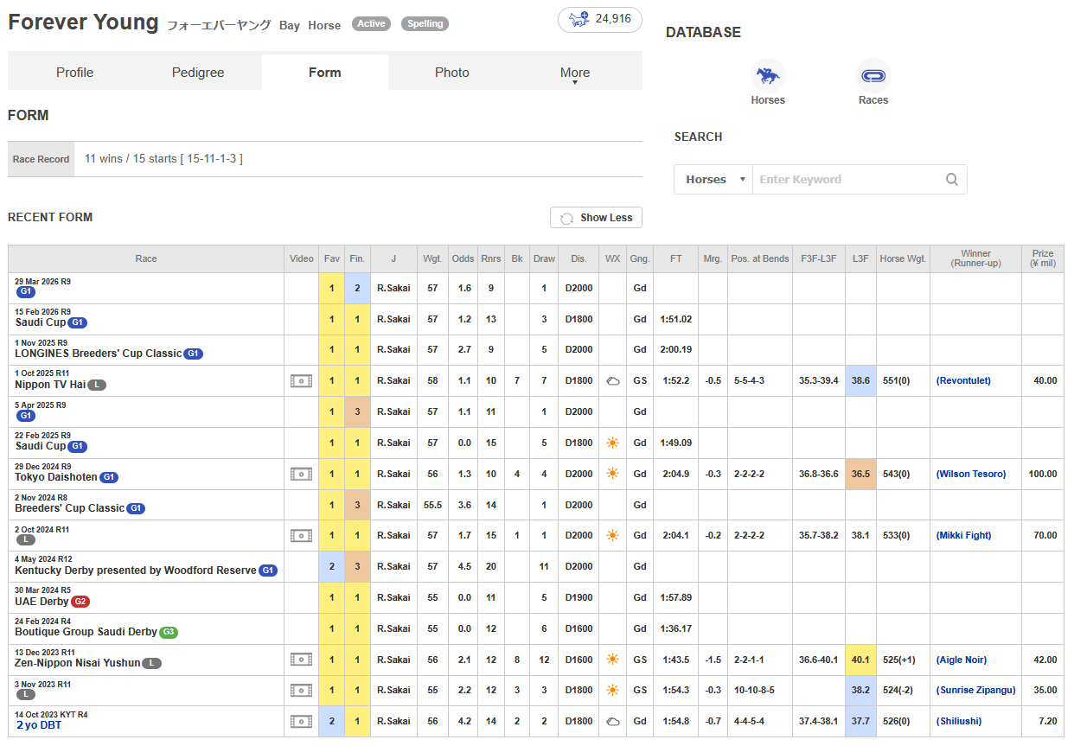This screenshot has height=746, width=1074.
Task: Open the Horses search category dropdown
Action: [x=714, y=180]
